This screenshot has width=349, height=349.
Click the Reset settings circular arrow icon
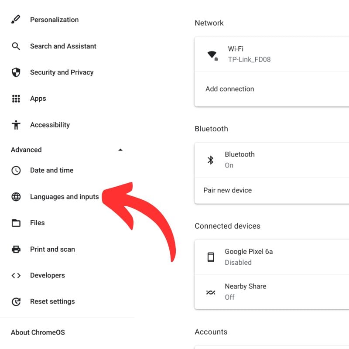16,301
